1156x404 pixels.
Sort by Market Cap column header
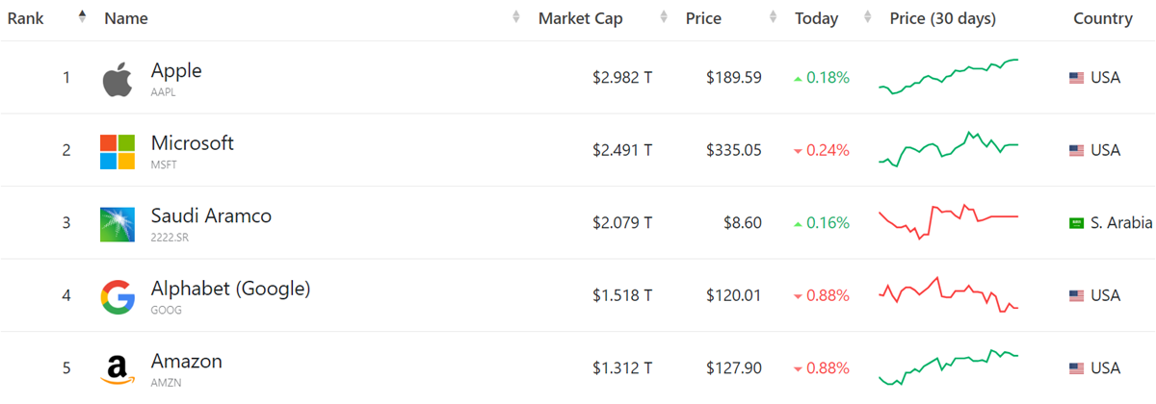click(x=581, y=18)
